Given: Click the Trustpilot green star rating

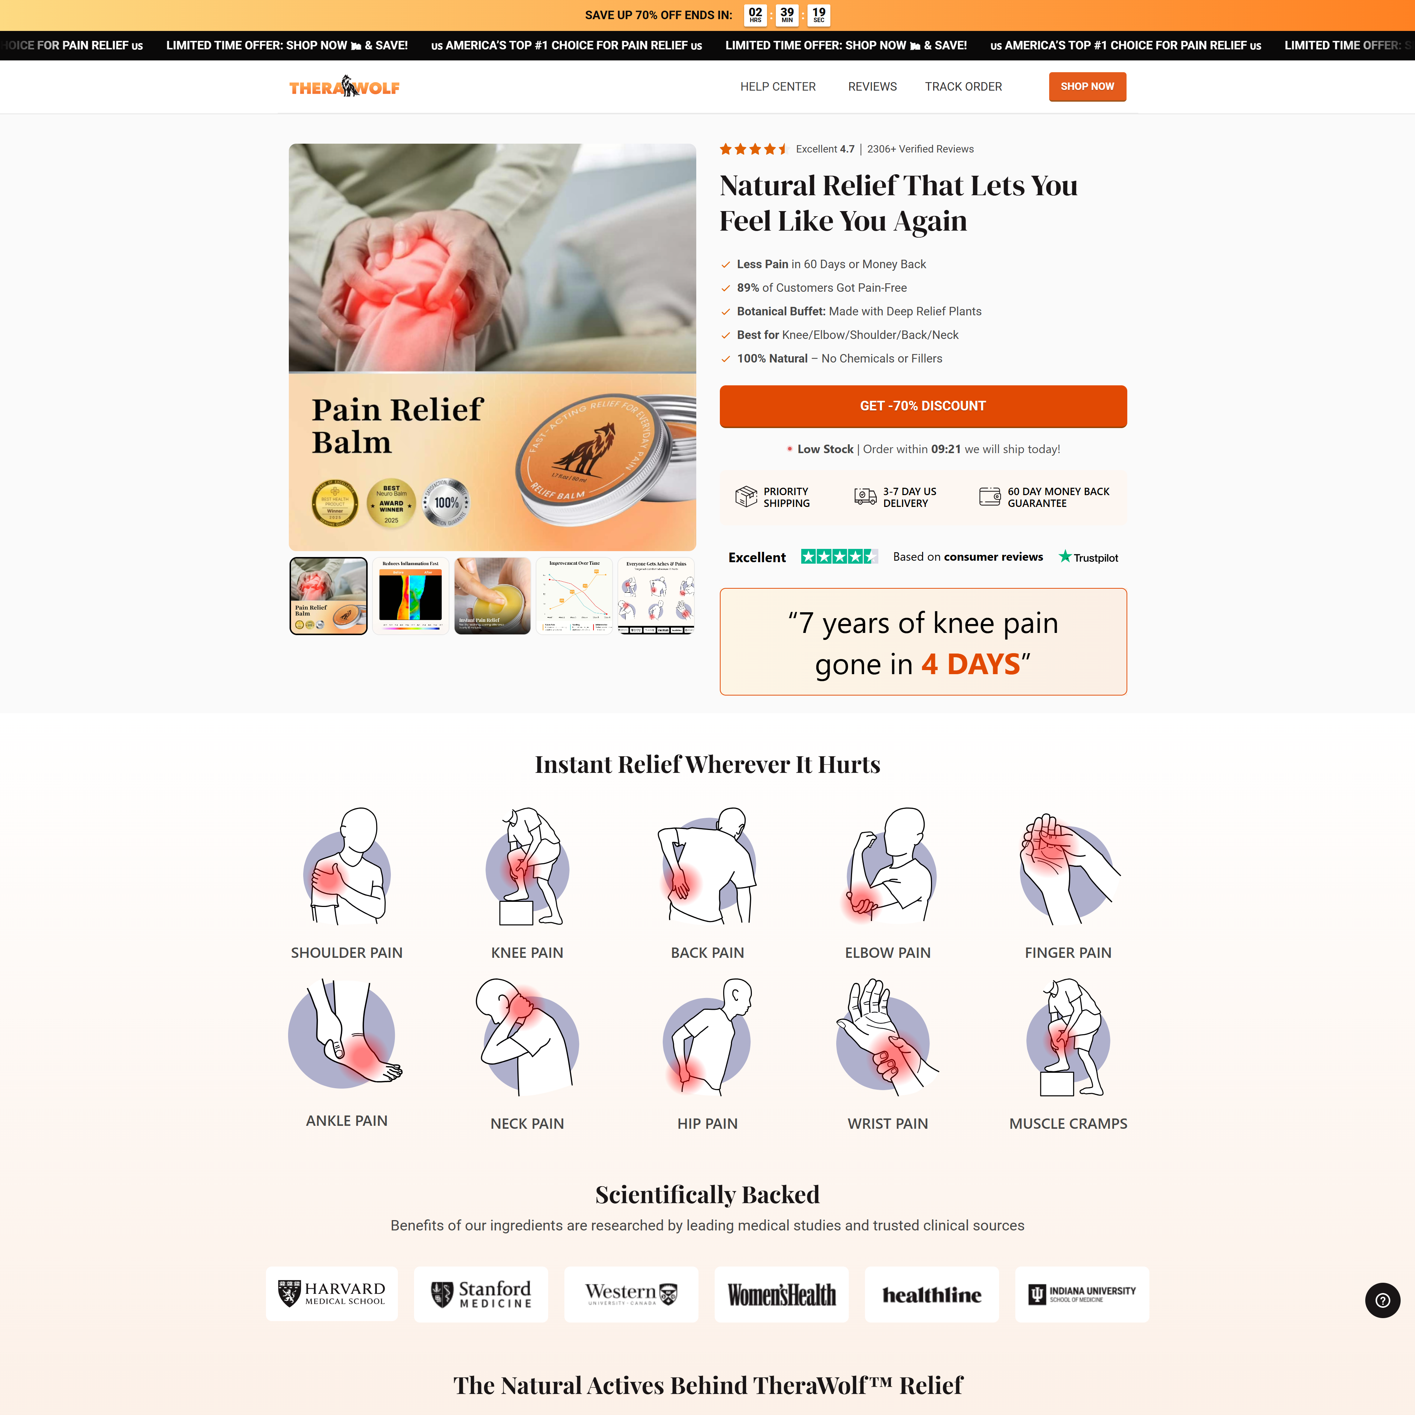Looking at the screenshot, I should click(x=838, y=557).
